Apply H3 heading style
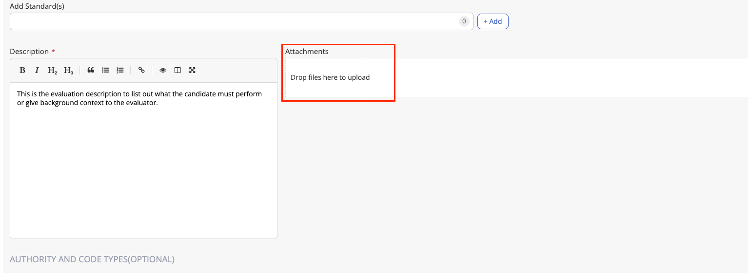This screenshot has width=748, height=273. (68, 70)
